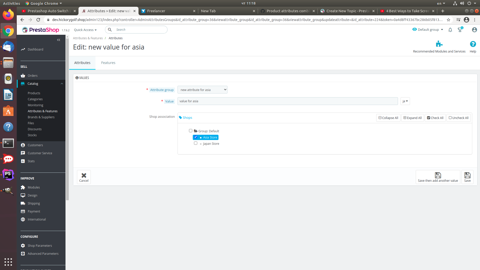Open the Default group shop selector
Screen dimensions: 480x270
pos(428,29)
